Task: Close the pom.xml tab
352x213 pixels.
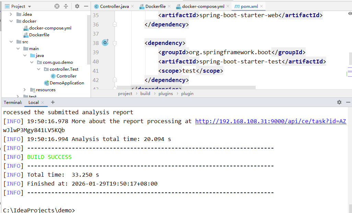Action: [261, 6]
